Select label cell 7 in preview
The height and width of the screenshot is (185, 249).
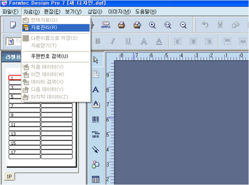(24, 106)
